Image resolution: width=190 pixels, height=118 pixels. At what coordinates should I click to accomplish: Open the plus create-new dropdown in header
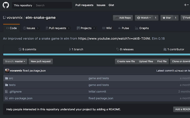click(x=186, y=5)
